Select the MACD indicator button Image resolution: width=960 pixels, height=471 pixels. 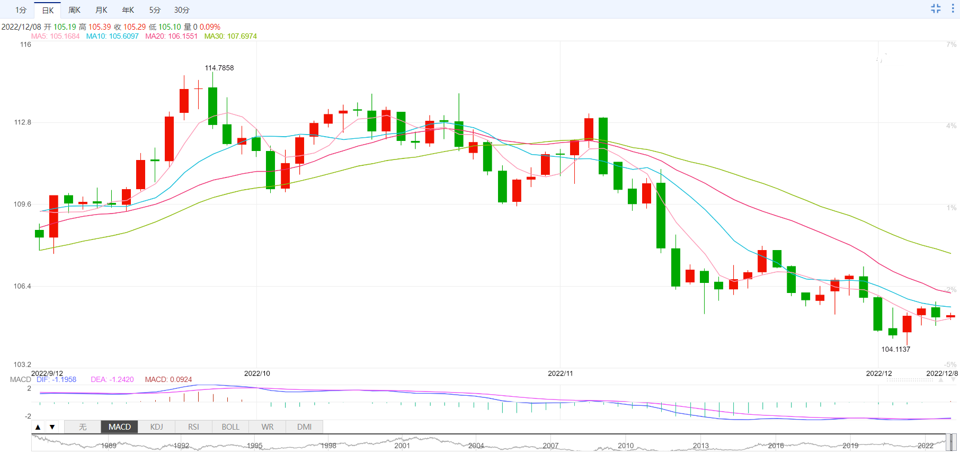(120, 427)
